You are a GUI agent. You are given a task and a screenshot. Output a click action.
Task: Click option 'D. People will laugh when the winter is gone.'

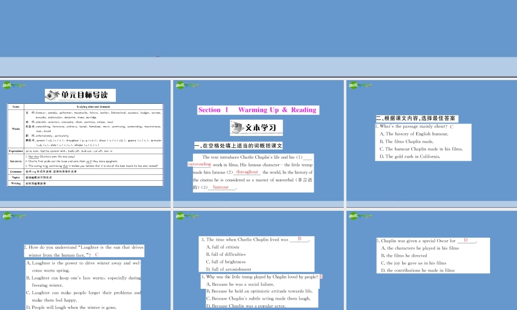[71, 307]
